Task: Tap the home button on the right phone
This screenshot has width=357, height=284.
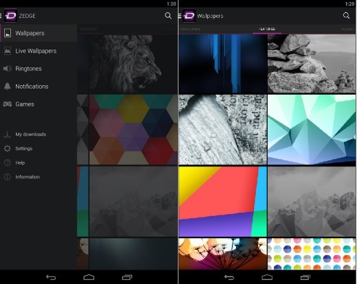Action: (x=267, y=277)
